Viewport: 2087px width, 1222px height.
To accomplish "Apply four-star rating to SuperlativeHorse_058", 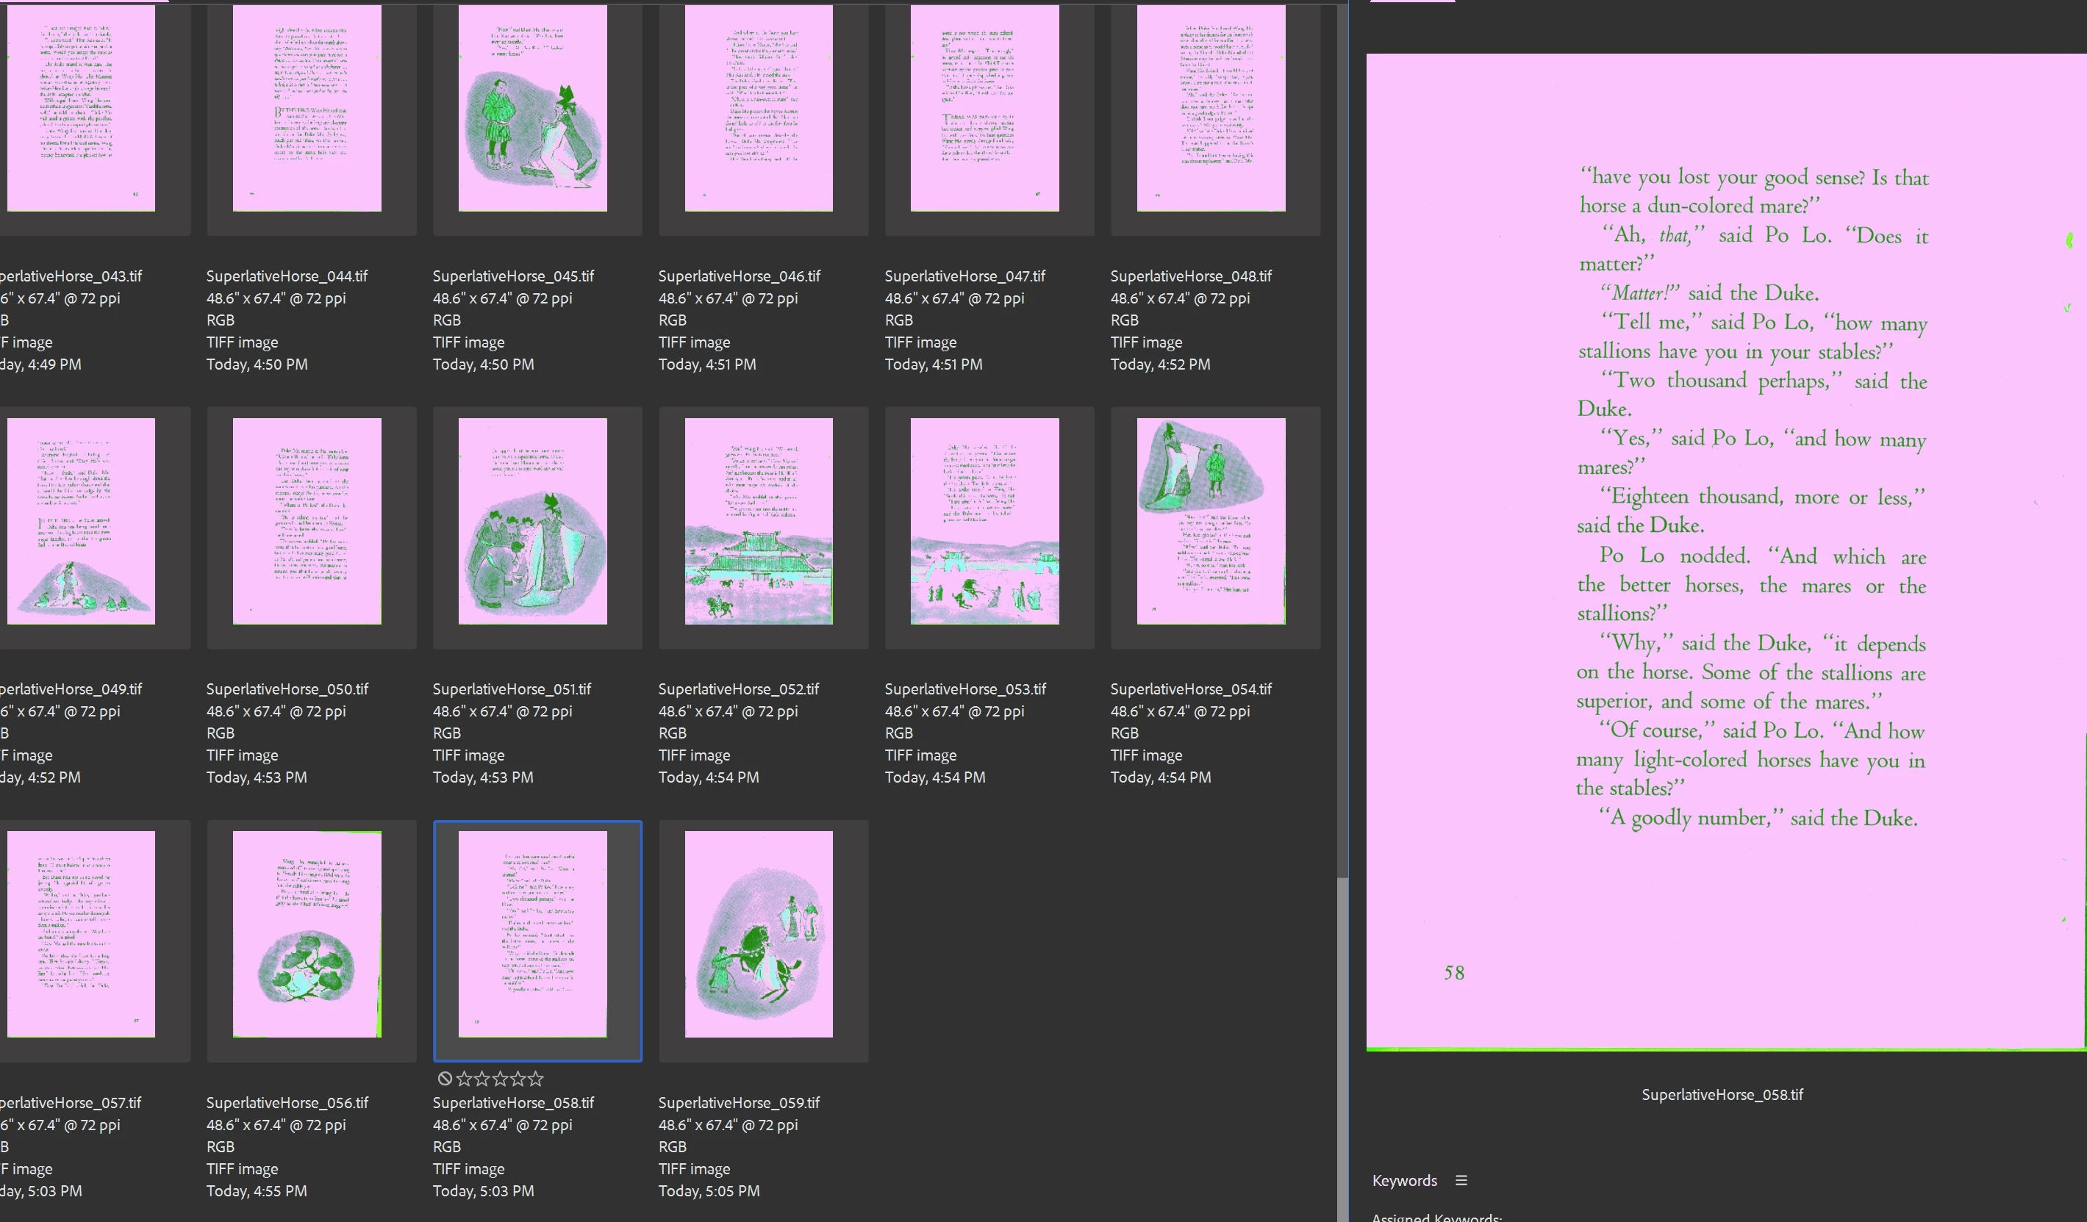I will click(518, 1078).
